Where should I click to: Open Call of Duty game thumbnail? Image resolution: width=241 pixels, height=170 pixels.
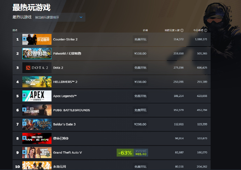pyautogui.click(x=37, y=139)
